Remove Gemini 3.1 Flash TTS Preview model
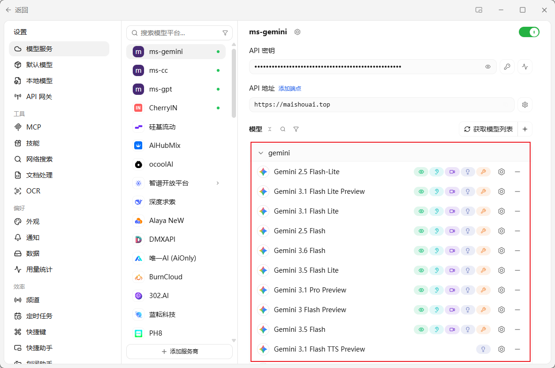This screenshot has width=555, height=368. click(517, 349)
